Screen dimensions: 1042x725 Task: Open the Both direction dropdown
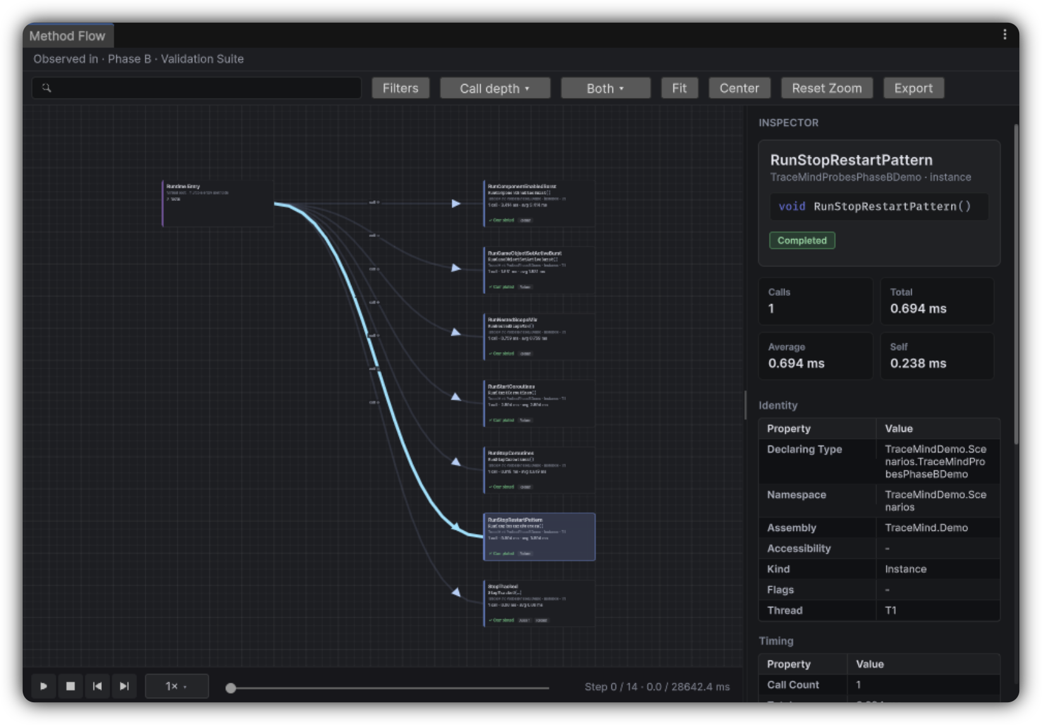point(605,88)
